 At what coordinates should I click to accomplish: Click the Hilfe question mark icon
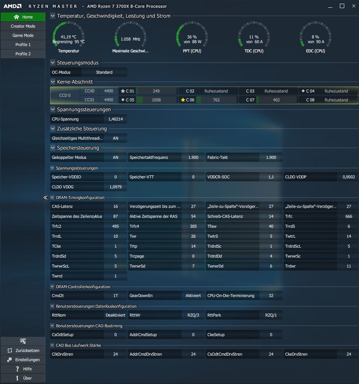pyautogui.click(x=17, y=369)
